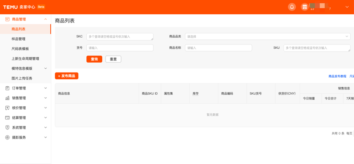Click the 属性集 column header
Image resolution: width=354 pixels, height=164 pixels.
coord(169,93)
